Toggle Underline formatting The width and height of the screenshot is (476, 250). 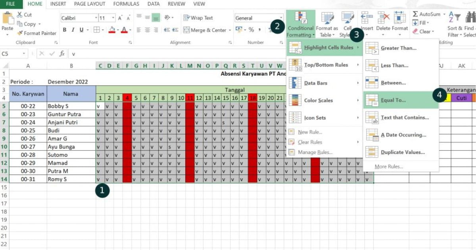point(81,30)
